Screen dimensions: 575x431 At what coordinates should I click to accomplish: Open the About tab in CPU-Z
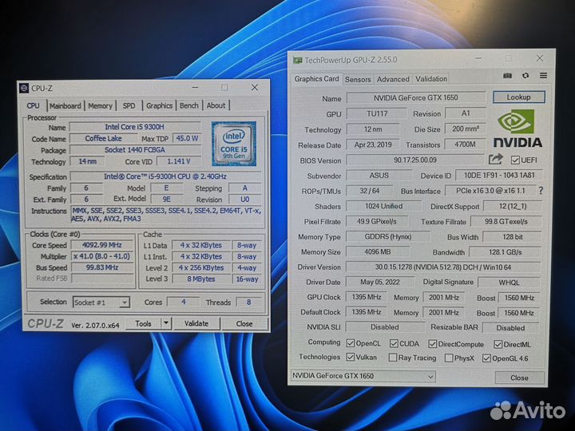(x=216, y=105)
